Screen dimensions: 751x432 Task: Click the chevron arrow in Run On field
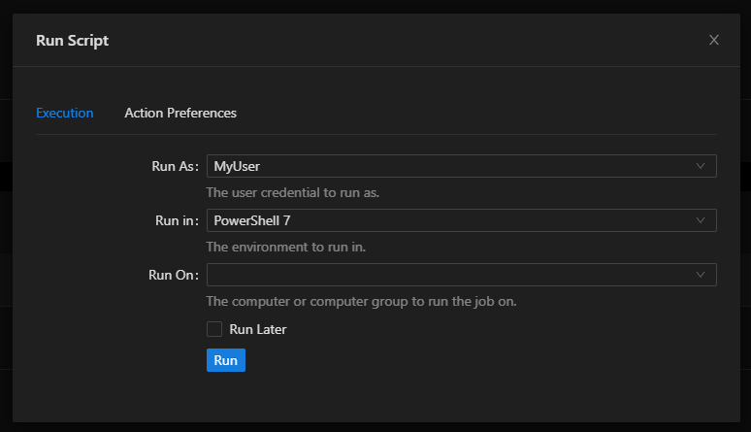(x=702, y=275)
